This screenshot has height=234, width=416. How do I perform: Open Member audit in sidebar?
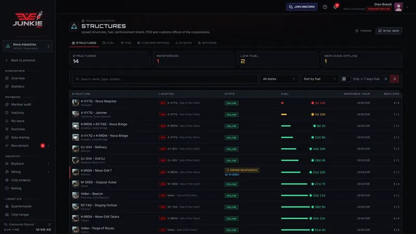click(x=21, y=105)
